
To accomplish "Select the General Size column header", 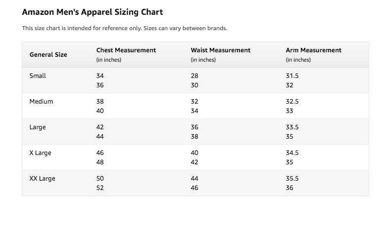I will coord(48,55).
